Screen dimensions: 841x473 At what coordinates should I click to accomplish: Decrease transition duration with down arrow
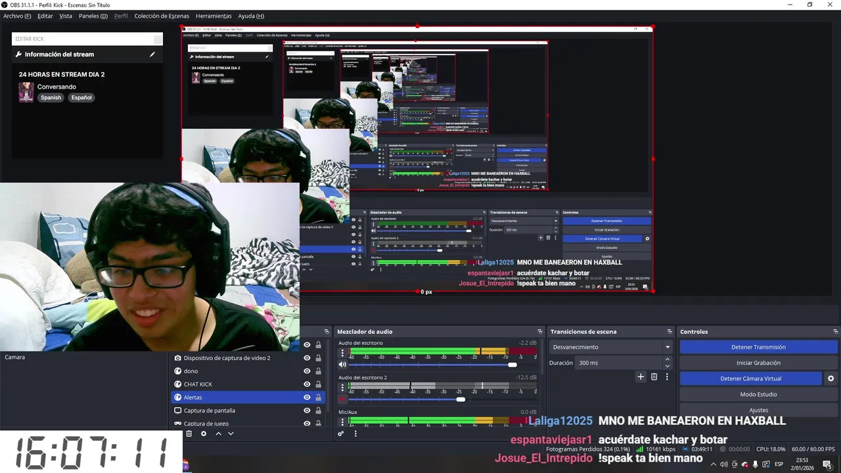coord(668,365)
